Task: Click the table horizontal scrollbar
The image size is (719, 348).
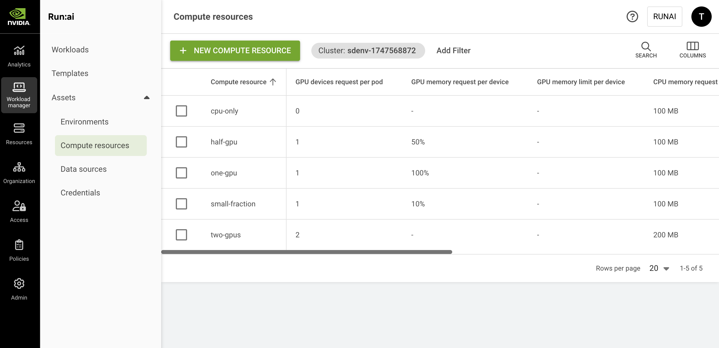Action: (x=307, y=252)
